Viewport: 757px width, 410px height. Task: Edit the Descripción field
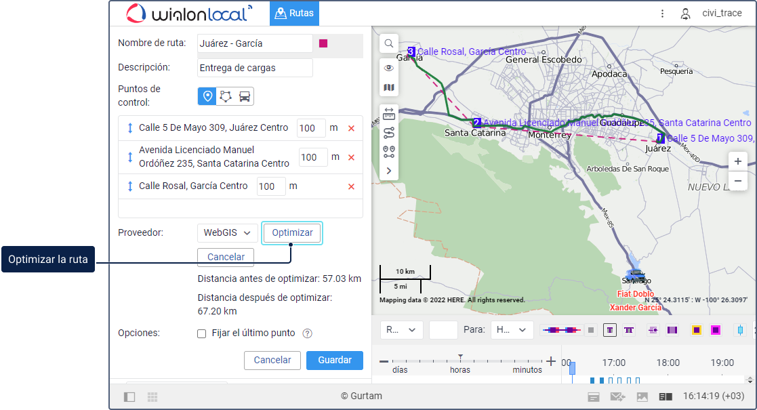(x=255, y=68)
